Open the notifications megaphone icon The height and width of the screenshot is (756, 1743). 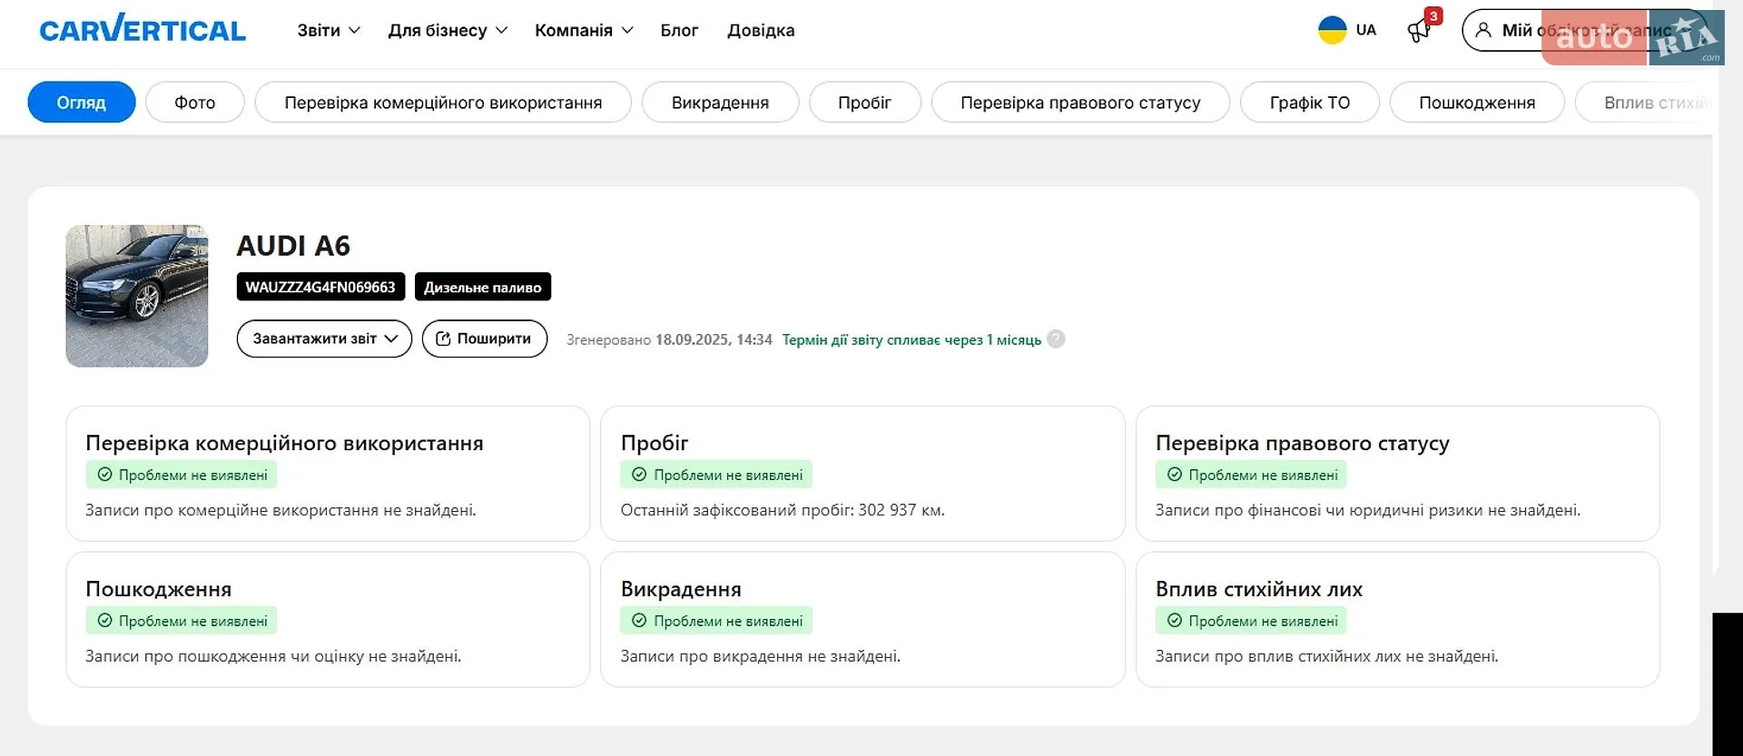(1419, 32)
